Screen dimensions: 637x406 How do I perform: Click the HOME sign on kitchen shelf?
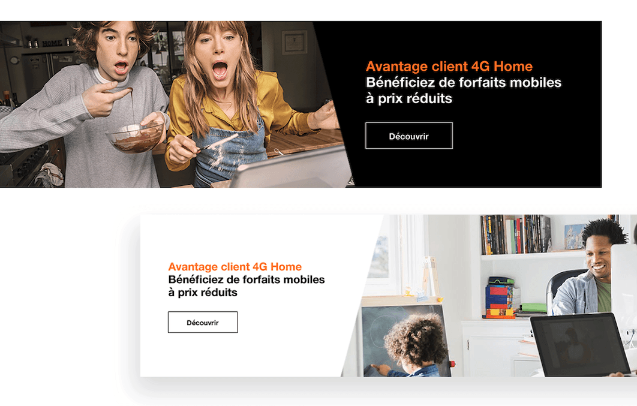click(52, 43)
